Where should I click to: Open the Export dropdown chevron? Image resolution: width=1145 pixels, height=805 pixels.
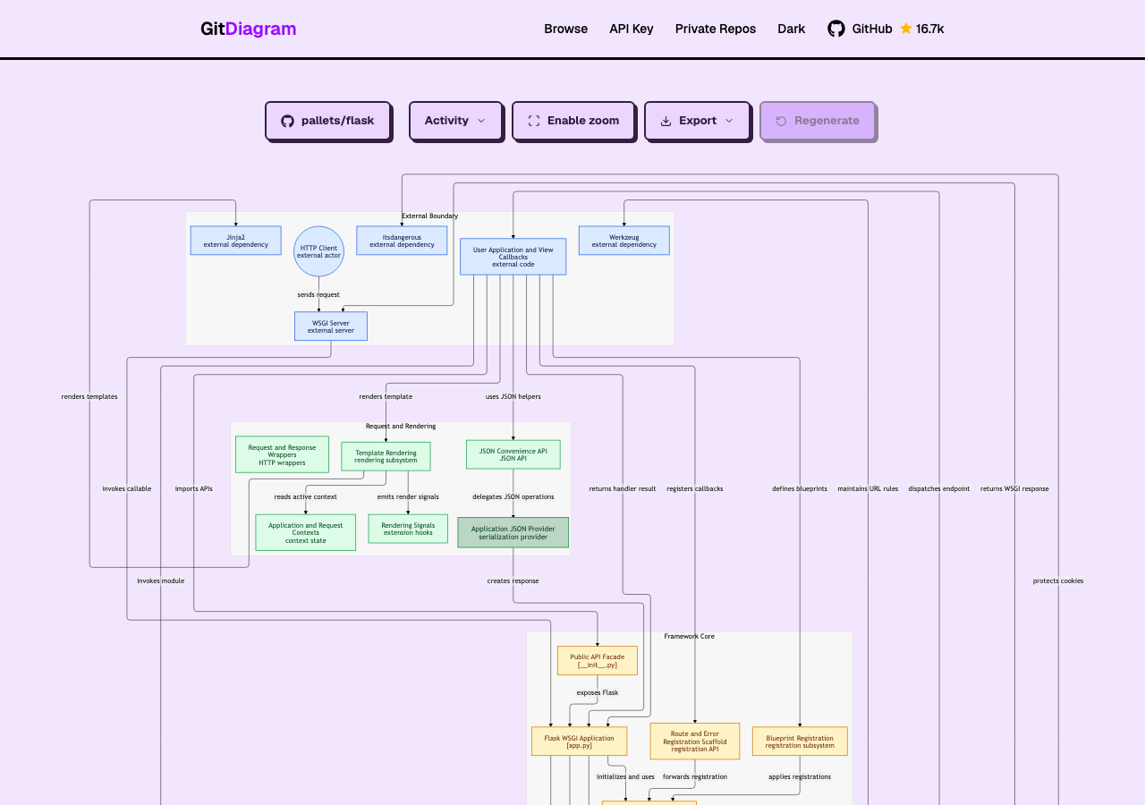pos(729,121)
